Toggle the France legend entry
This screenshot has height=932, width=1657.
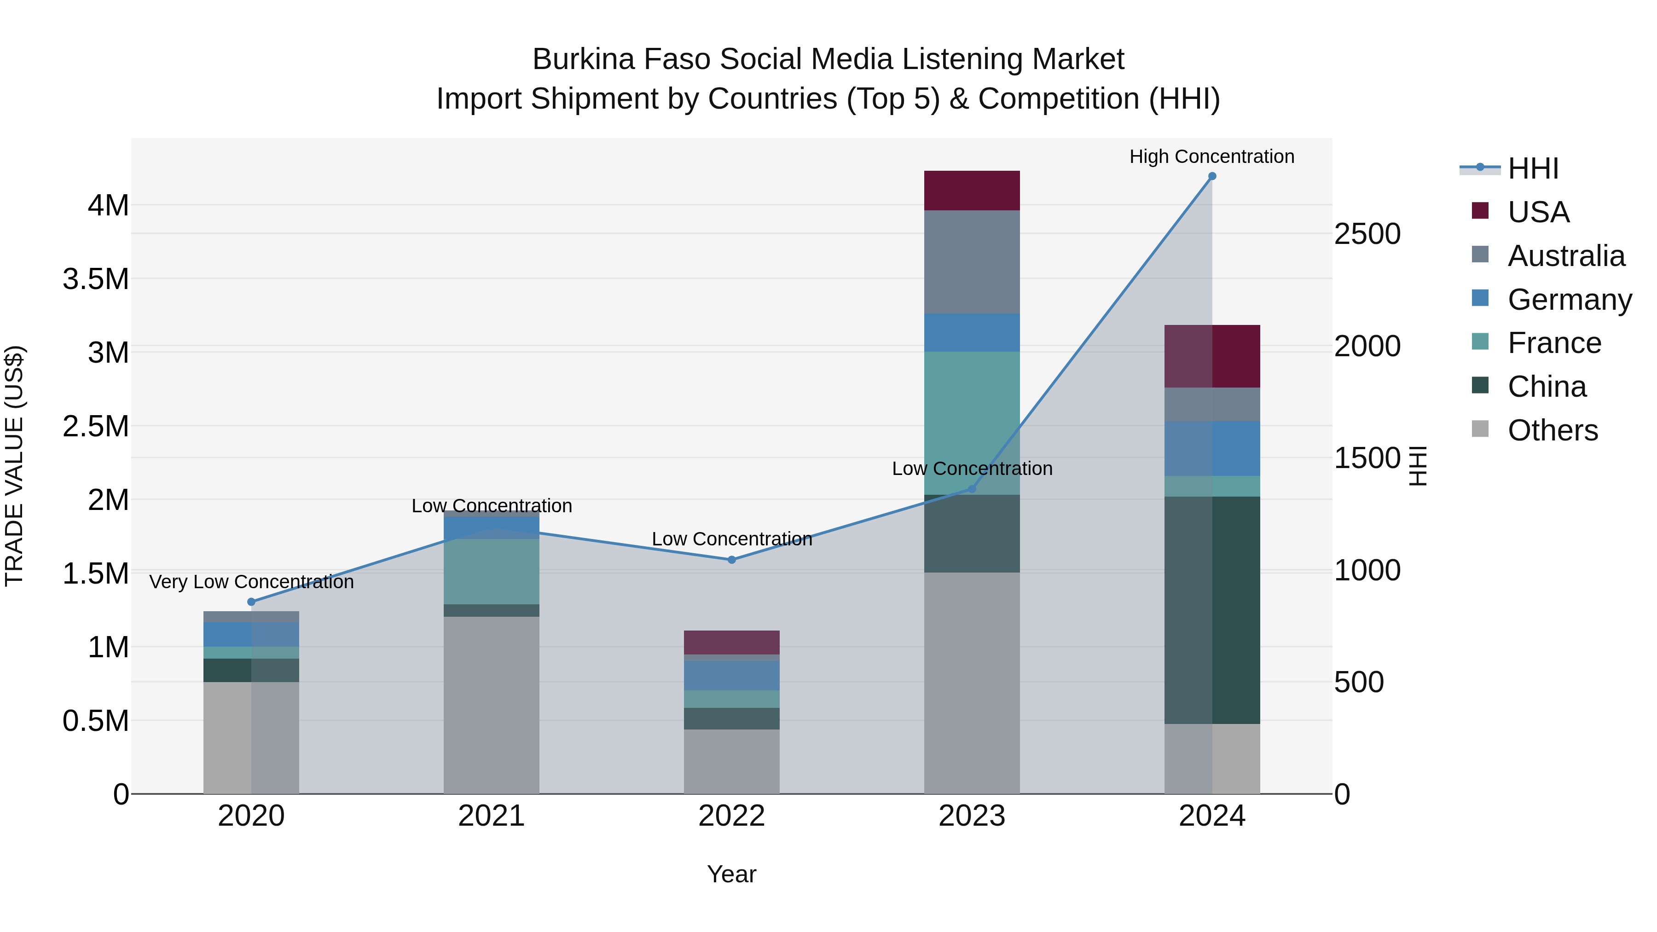[1536, 343]
